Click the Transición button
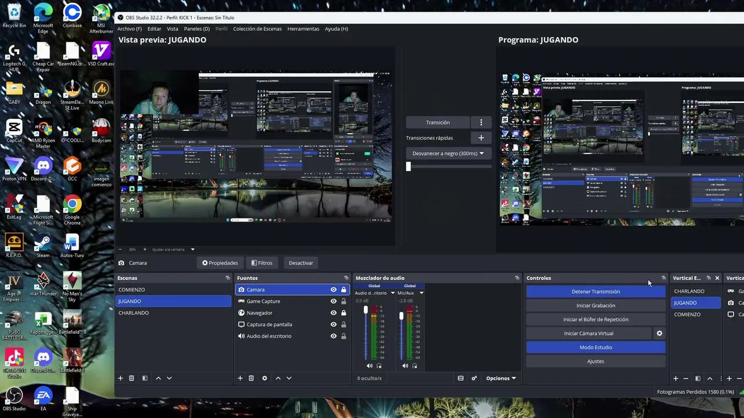 (x=438, y=122)
